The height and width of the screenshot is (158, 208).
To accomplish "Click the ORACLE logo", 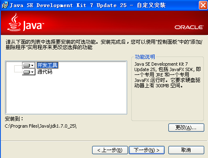I will (189, 27).
